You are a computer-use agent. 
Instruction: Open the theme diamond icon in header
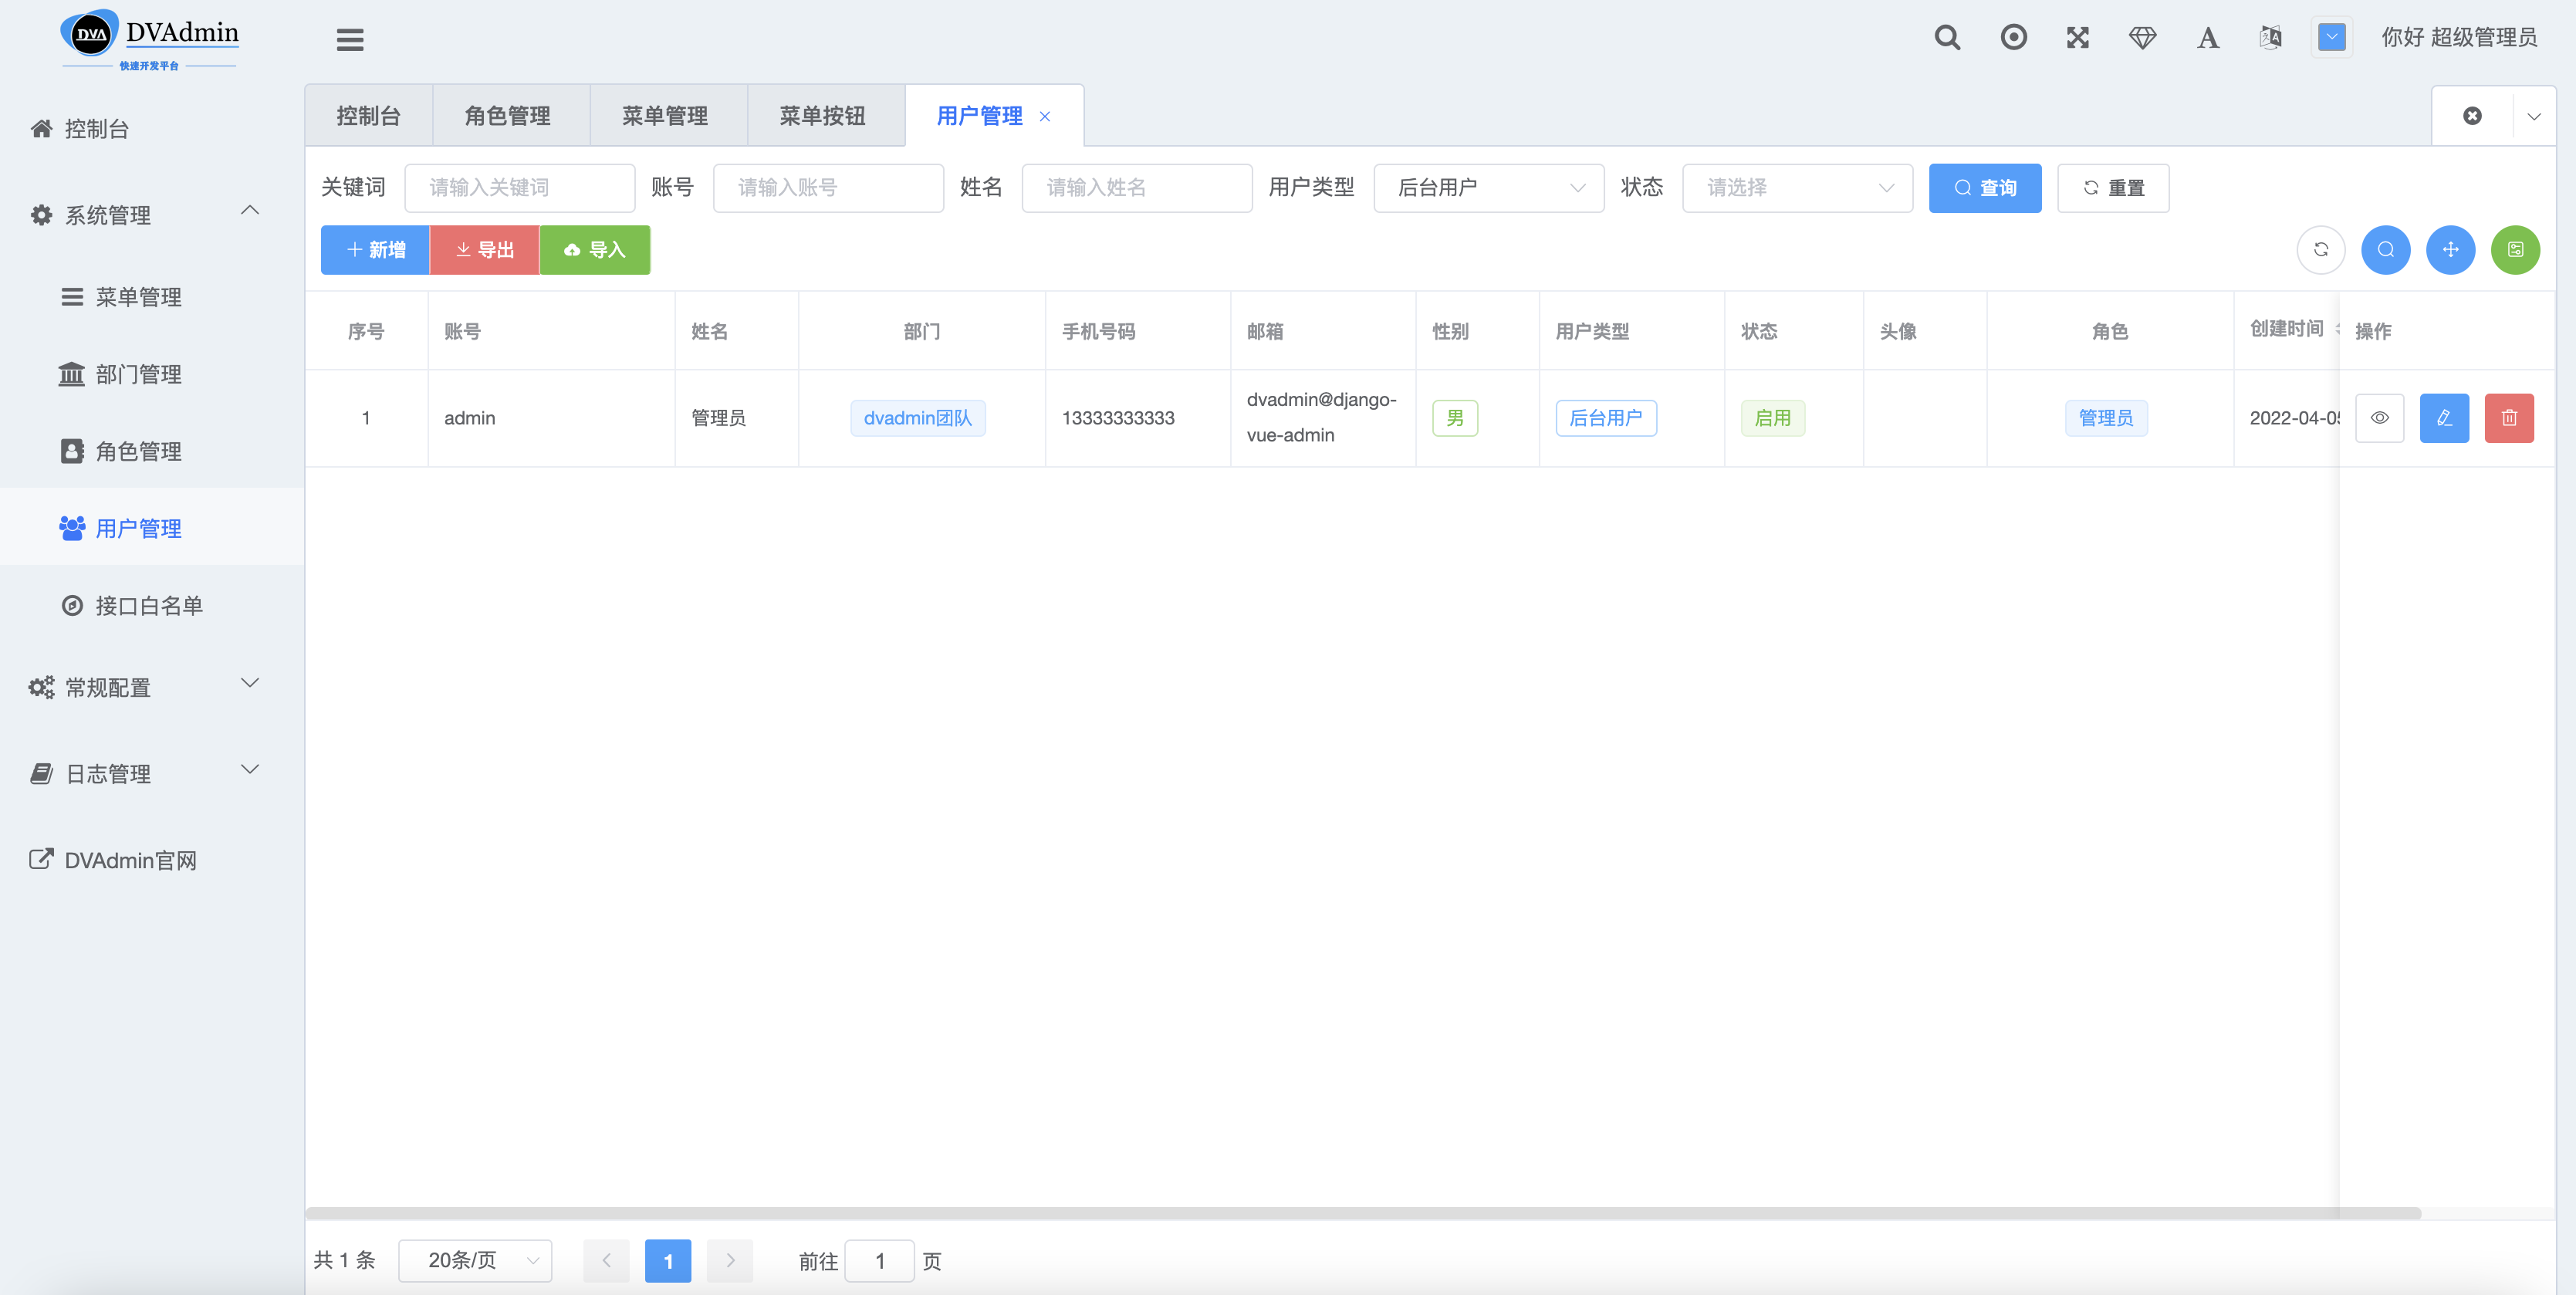2142,38
